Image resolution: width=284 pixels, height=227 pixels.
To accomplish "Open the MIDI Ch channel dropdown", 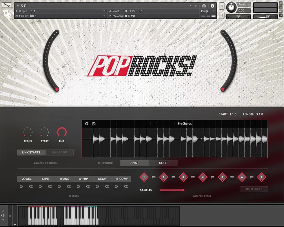I will click(104, 16).
